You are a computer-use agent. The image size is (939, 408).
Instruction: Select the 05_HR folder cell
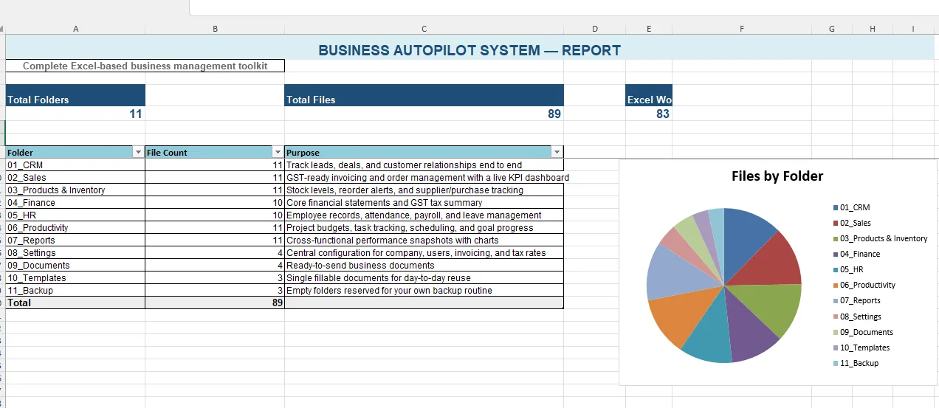point(75,215)
